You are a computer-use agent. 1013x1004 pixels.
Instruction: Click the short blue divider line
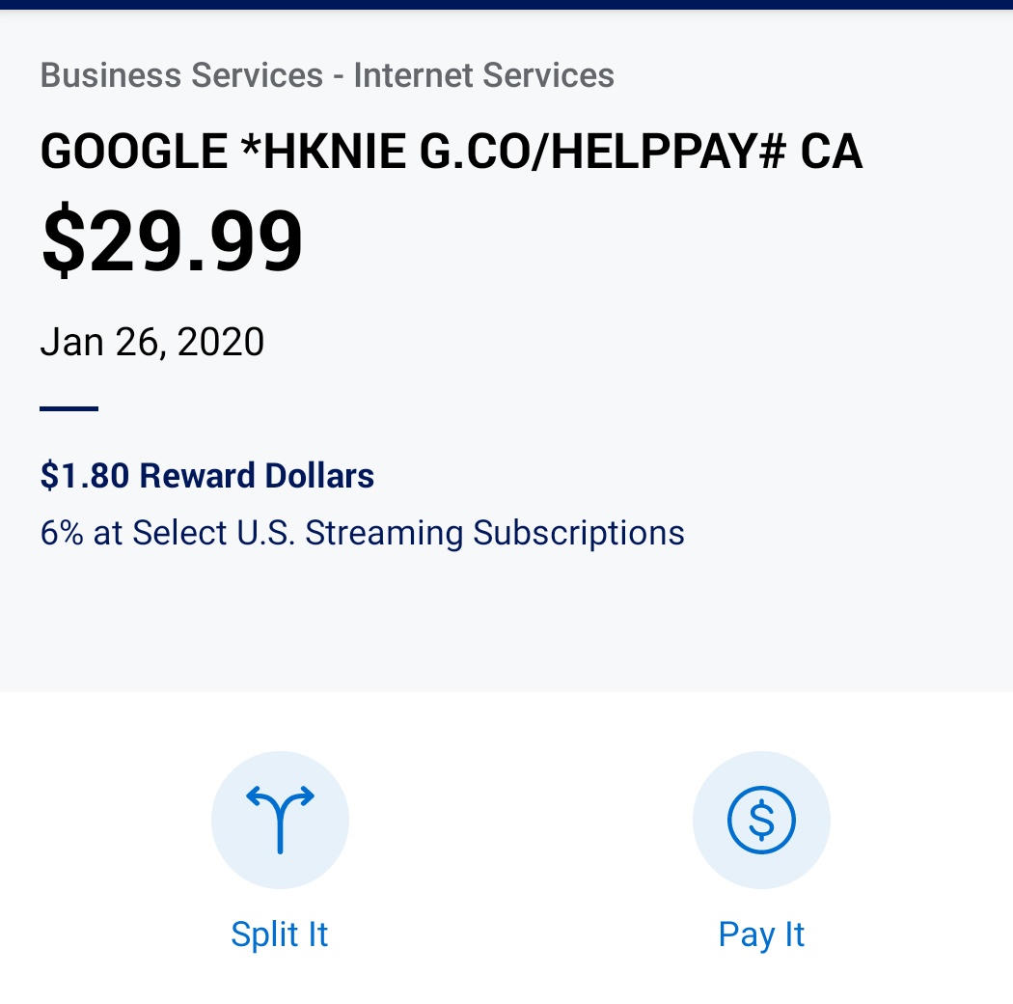pos(69,408)
